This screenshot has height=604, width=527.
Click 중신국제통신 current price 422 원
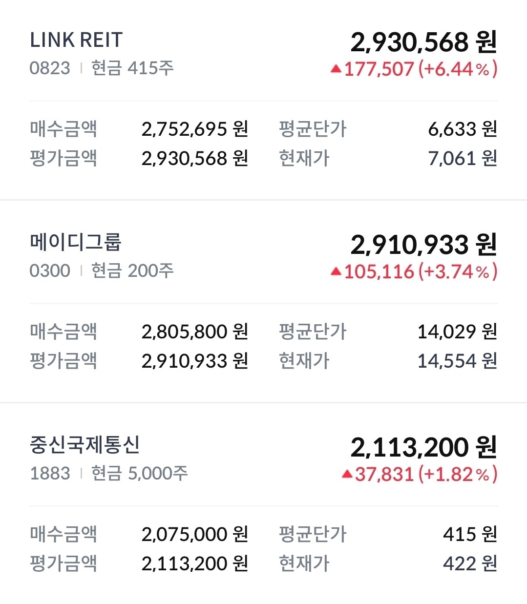click(x=469, y=563)
